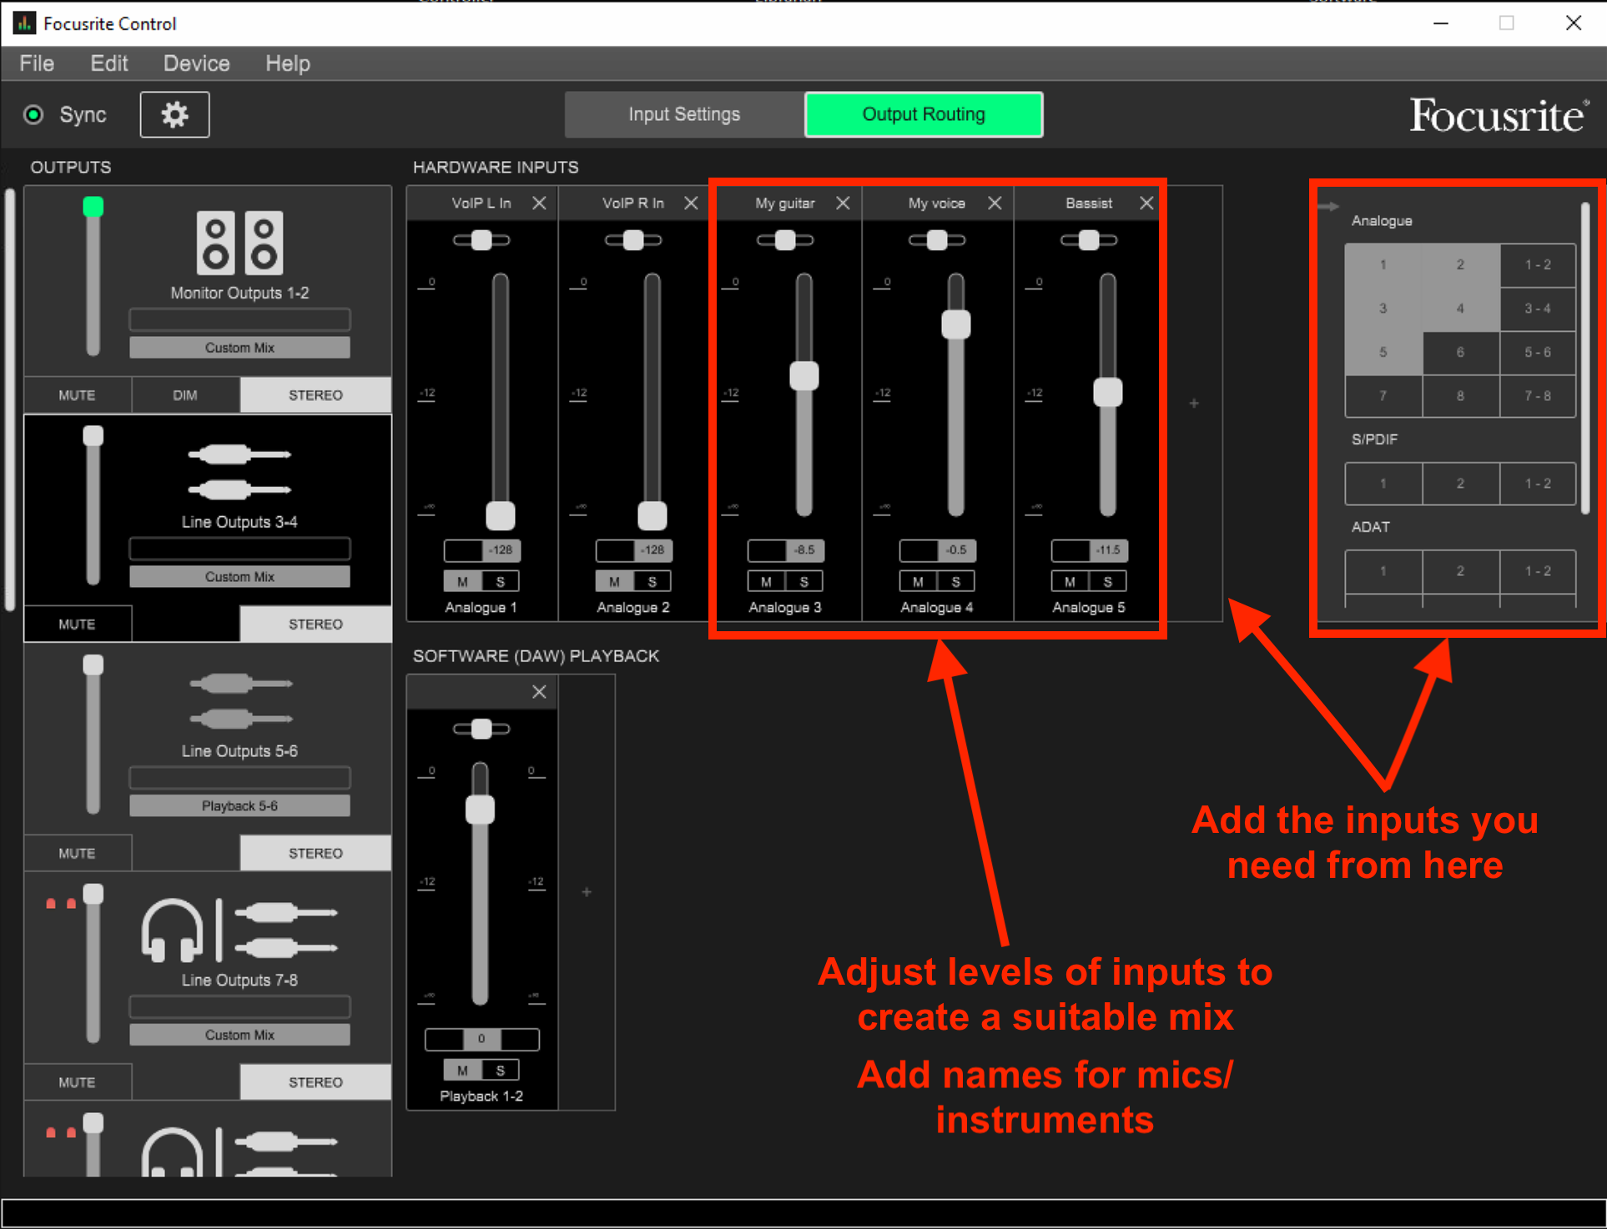
Task: Open Playback 5-6 source dropdown
Action: click(x=239, y=806)
